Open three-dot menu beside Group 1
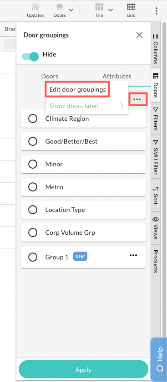Image resolution: width=167 pixels, height=382 pixels. point(133,255)
